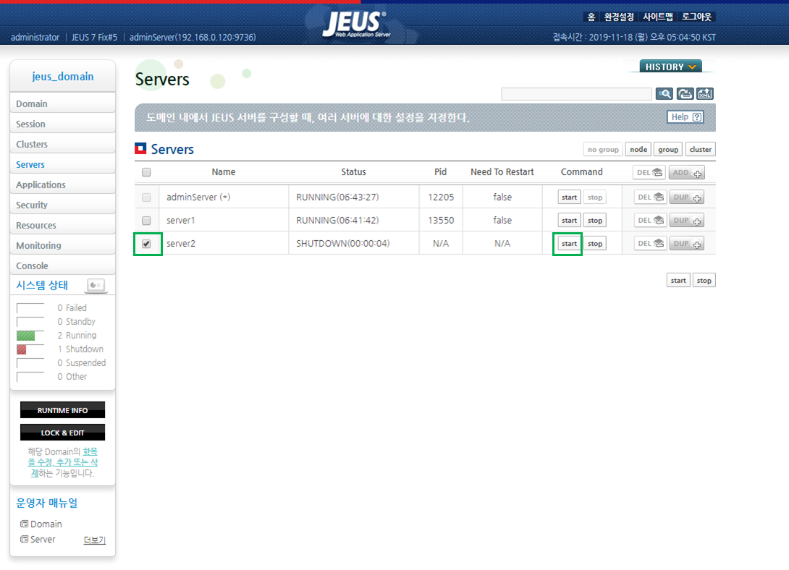Tick the adminServer checkbox

(x=146, y=197)
